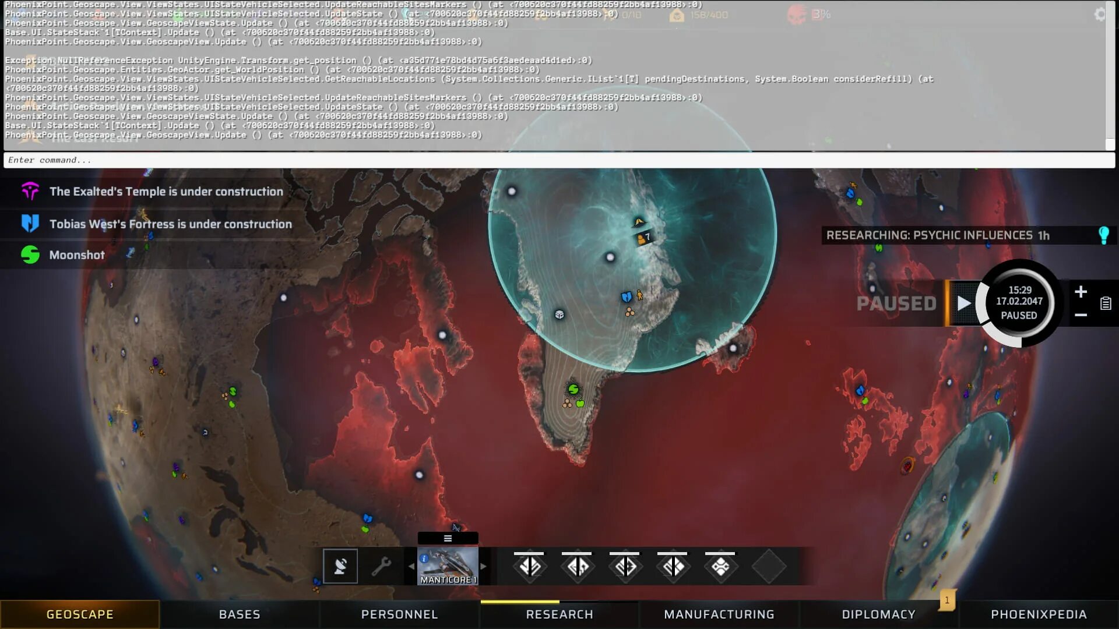
Task: Select the Moonshot objective entry
Action: click(77, 255)
